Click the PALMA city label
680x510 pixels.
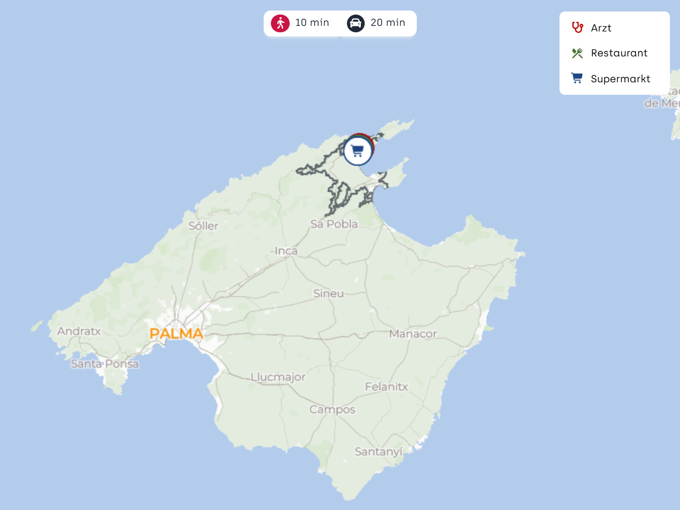point(176,333)
